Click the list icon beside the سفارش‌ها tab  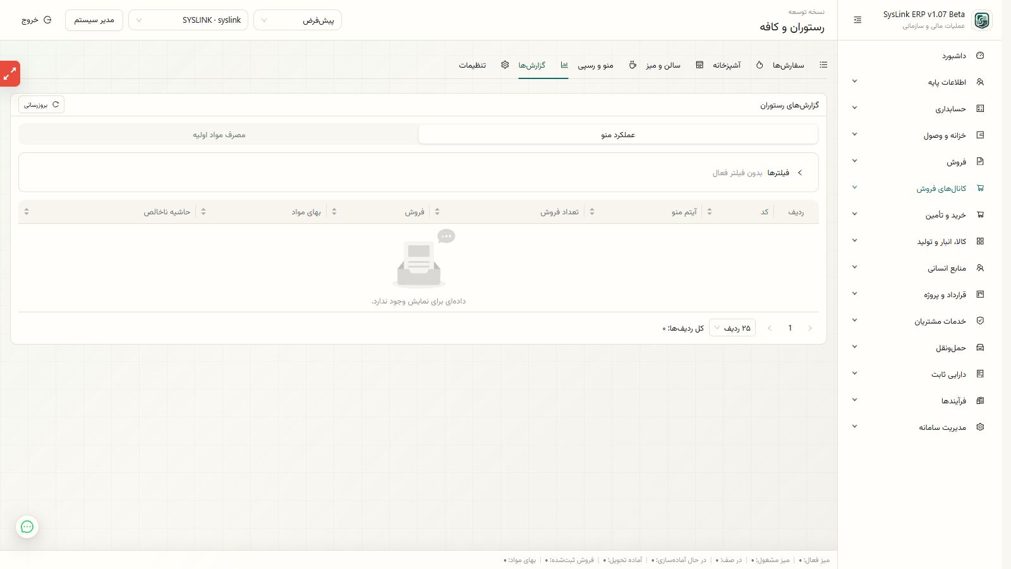[823, 65]
